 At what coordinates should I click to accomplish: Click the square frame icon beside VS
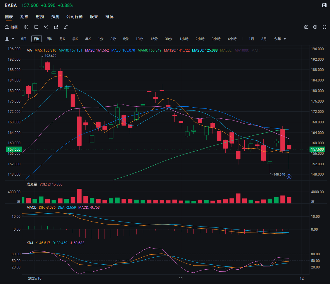(x=36, y=27)
